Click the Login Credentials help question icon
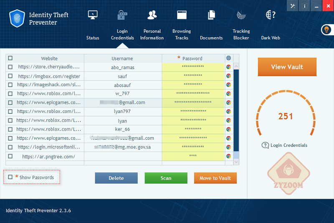Image resolution: width=334 pixels, height=223 pixels. click(x=265, y=145)
